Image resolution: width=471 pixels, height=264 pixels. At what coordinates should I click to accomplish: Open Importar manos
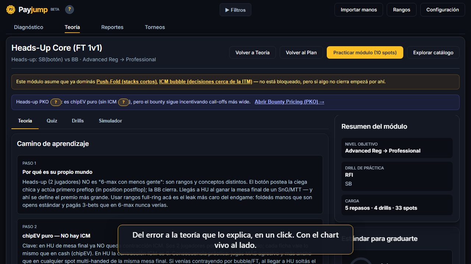pyautogui.click(x=359, y=10)
